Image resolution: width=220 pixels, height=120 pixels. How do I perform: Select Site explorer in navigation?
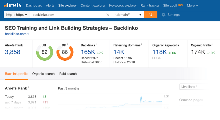(67, 5)
